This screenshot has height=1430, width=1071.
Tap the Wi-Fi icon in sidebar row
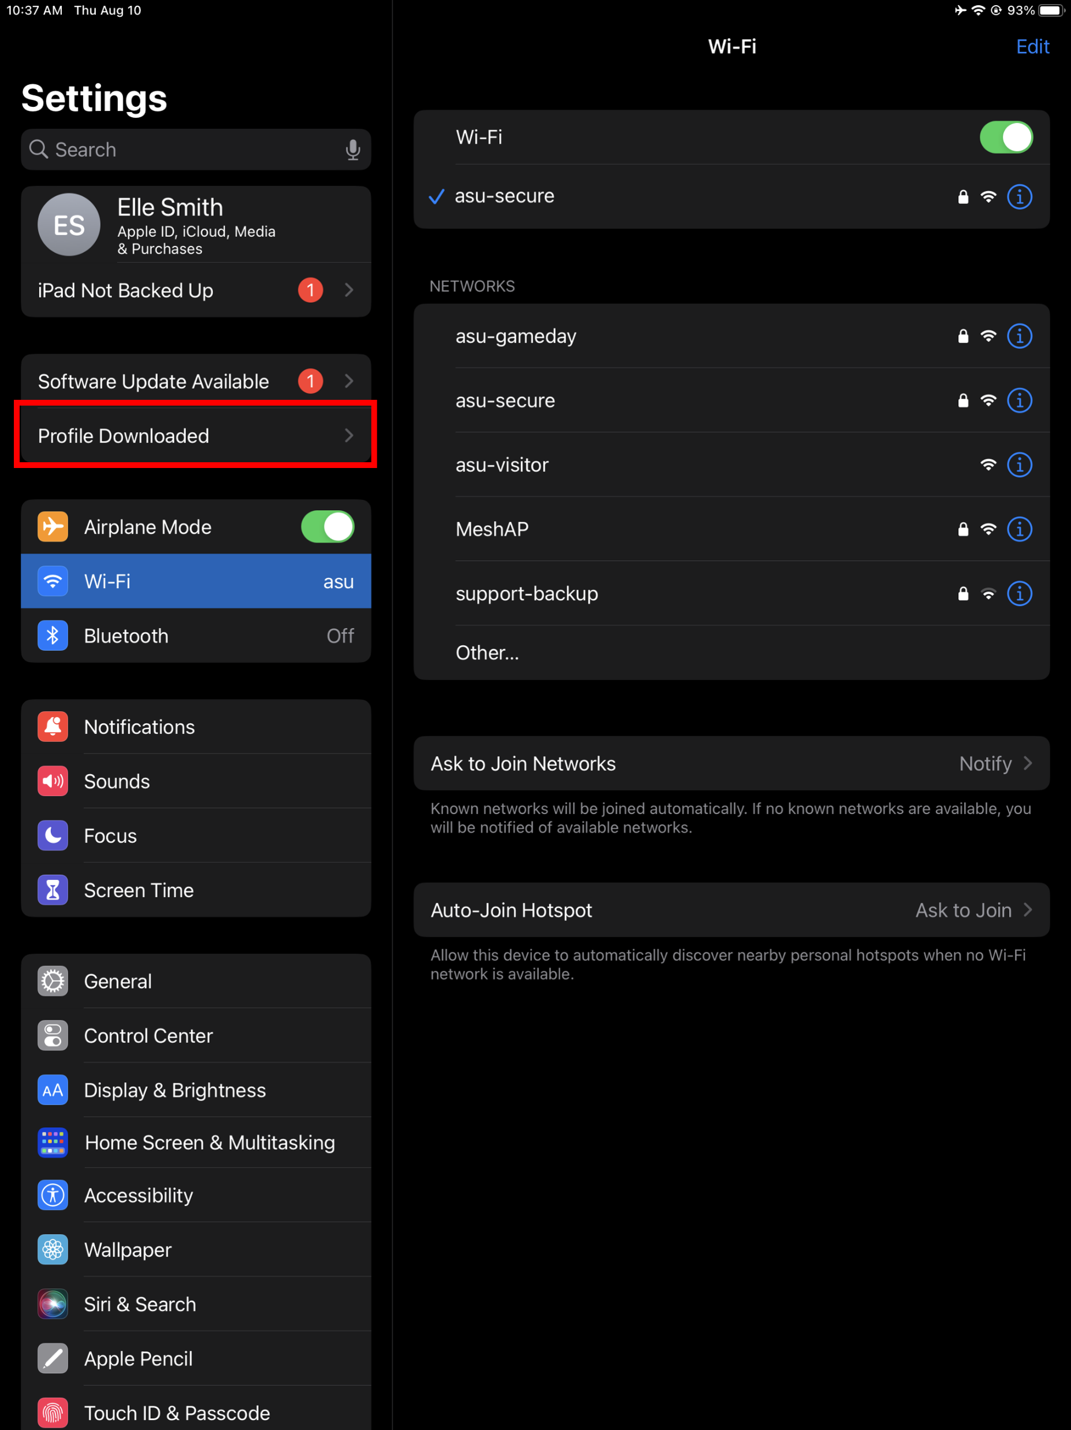pos(53,581)
